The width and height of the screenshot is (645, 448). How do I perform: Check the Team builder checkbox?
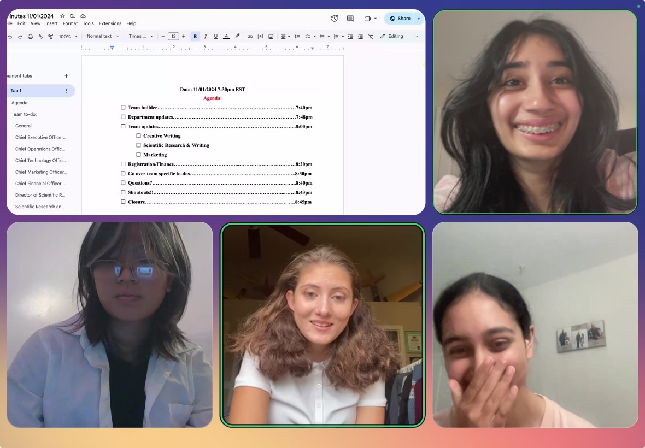coord(123,108)
